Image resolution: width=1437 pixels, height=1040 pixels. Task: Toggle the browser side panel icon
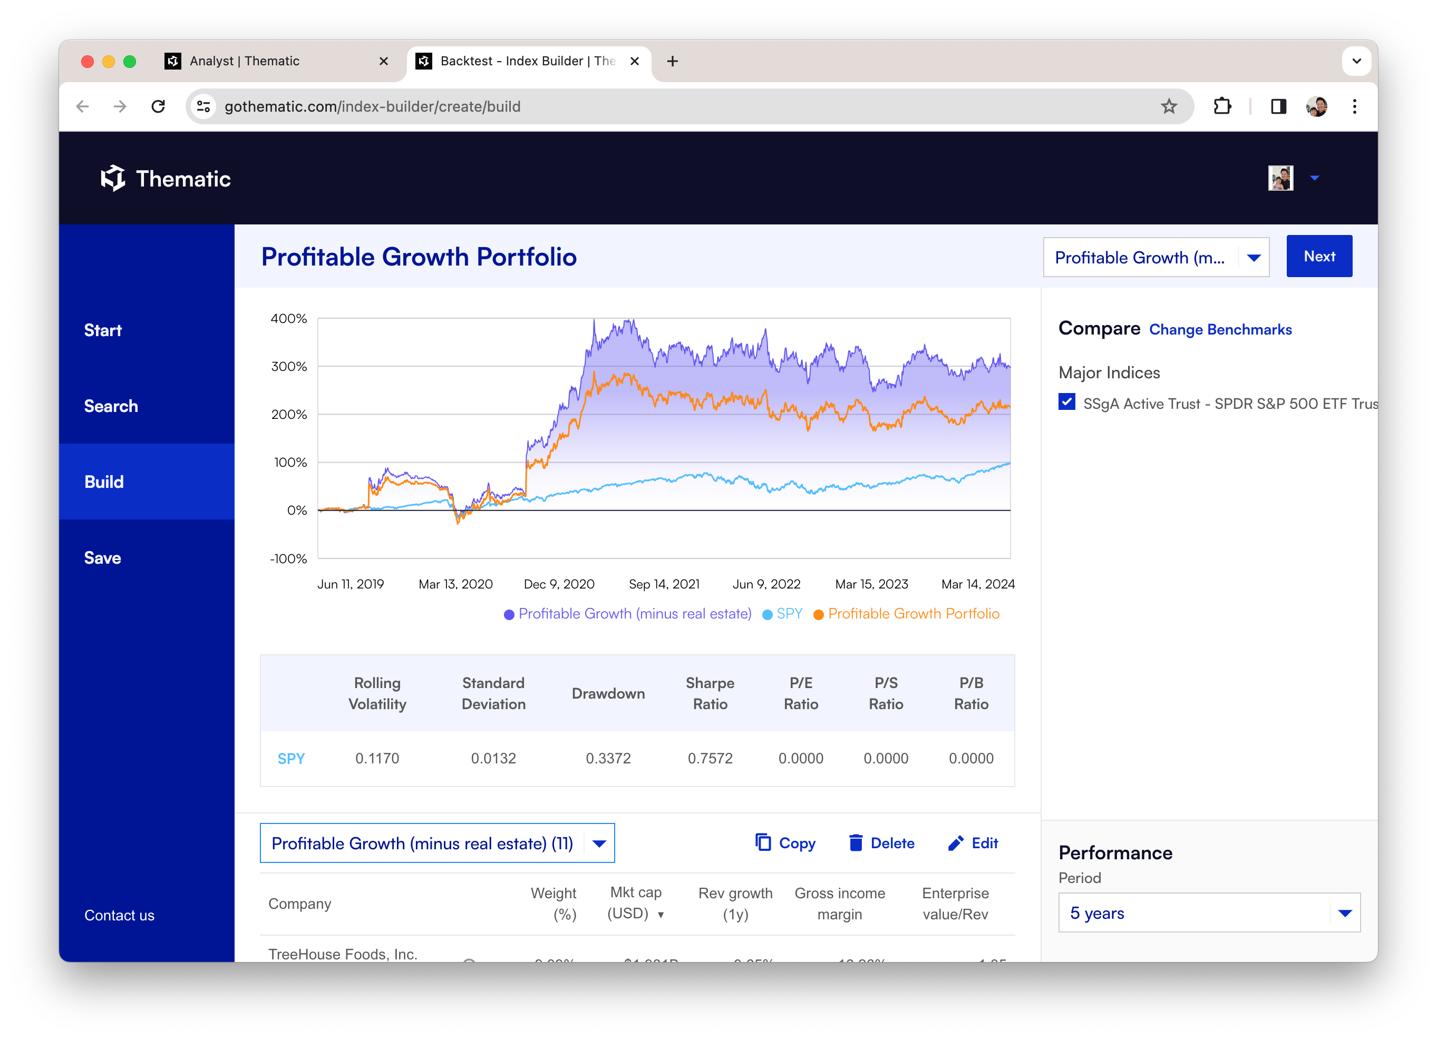[x=1279, y=106]
